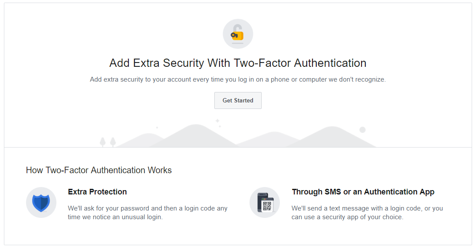
Task: Click the blue shield icon
Action: click(x=41, y=203)
